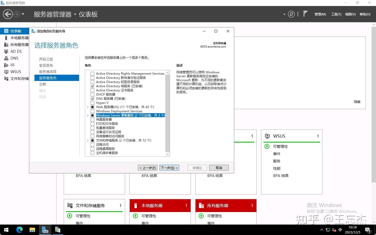Open IIS in the sidebar

coord(15,65)
